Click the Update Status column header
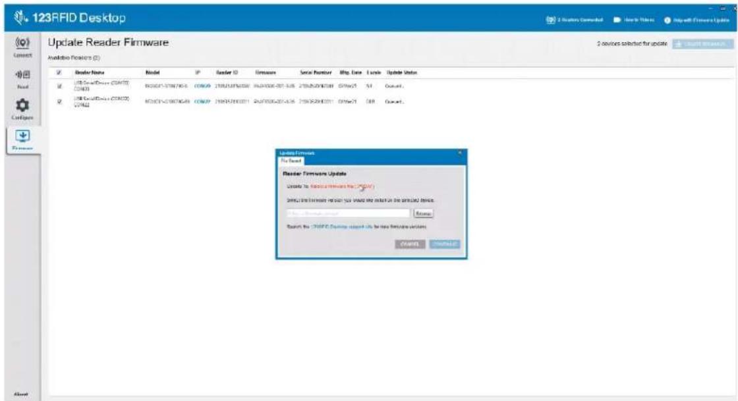Image resolution: width=738 pixels, height=401 pixels. 401,72
